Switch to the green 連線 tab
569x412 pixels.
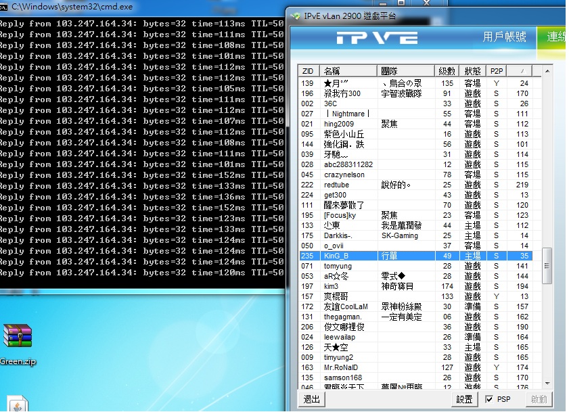(x=555, y=37)
